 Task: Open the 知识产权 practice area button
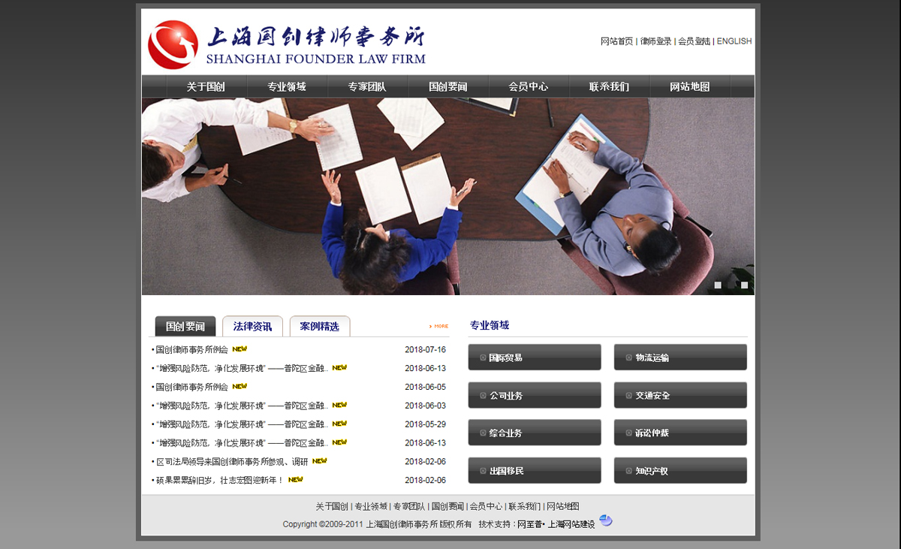coord(680,471)
